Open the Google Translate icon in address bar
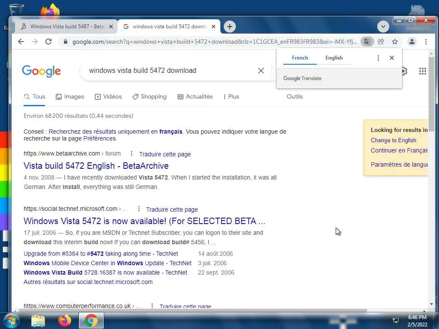 pos(367,42)
